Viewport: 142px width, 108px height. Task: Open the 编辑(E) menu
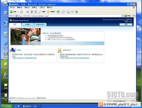pyautogui.click(x=20, y=7)
